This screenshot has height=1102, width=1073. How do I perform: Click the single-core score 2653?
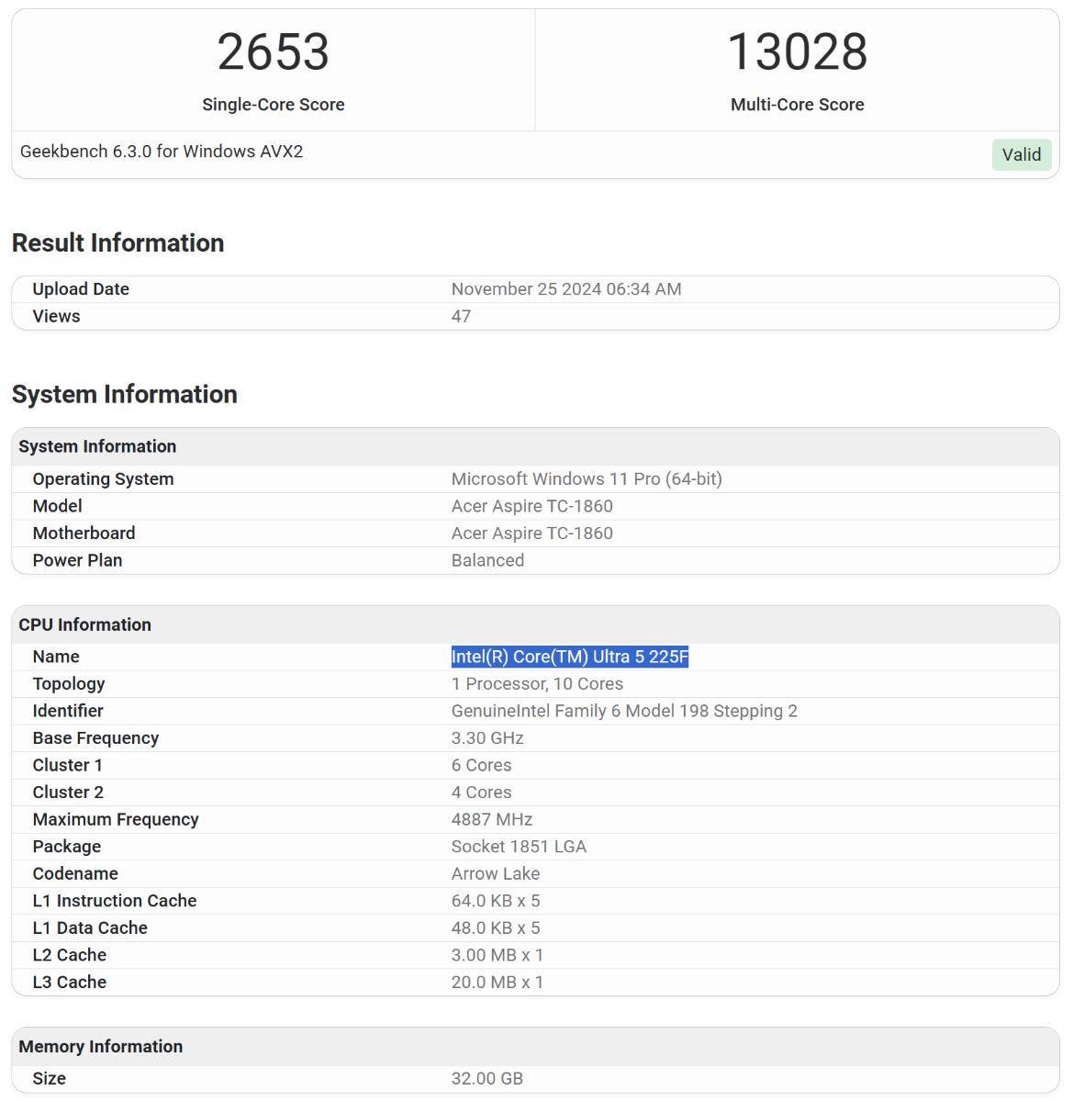point(273,52)
